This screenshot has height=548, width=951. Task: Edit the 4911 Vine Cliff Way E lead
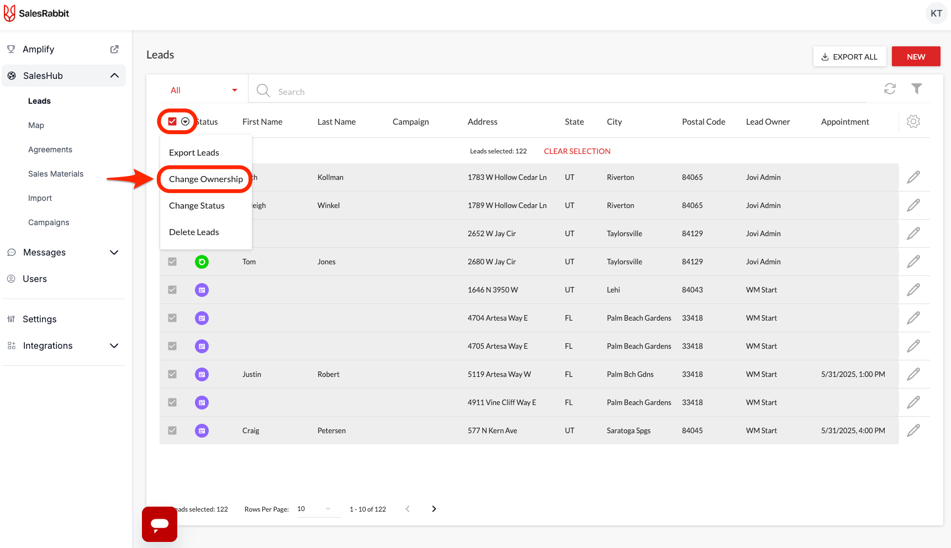tap(913, 402)
